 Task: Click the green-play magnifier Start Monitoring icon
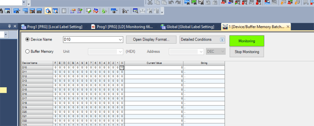238,2
